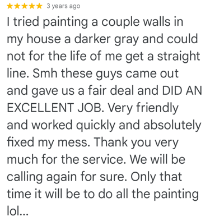This screenshot has width=210, height=221.
Task: Click the second gold star in the rating
Action: pyautogui.click(x=17, y=6)
